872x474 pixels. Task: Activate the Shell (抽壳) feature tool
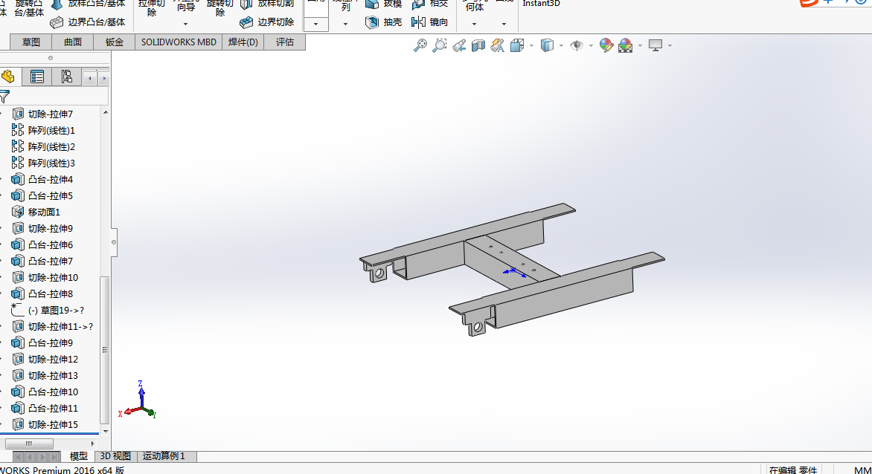(384, 22)
